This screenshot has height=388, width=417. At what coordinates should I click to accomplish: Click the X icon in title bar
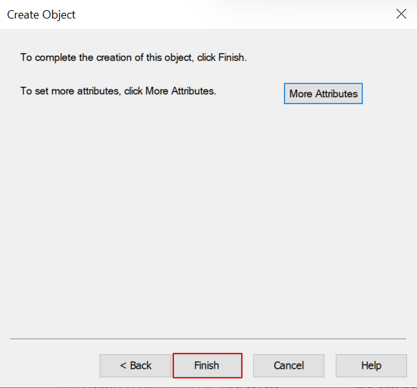(x=401, y=14)
